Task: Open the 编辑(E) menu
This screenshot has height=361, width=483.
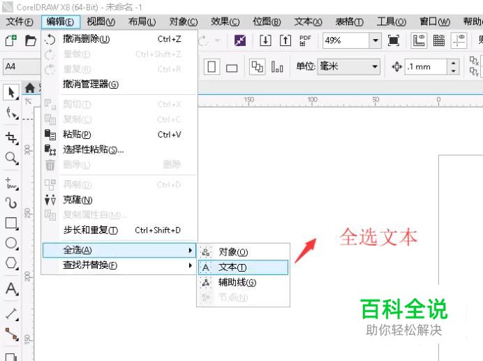Action: pyautogui.click(x=60, y=22)
